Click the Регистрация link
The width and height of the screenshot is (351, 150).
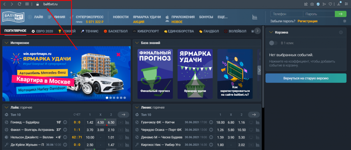(x=307, y=21)
